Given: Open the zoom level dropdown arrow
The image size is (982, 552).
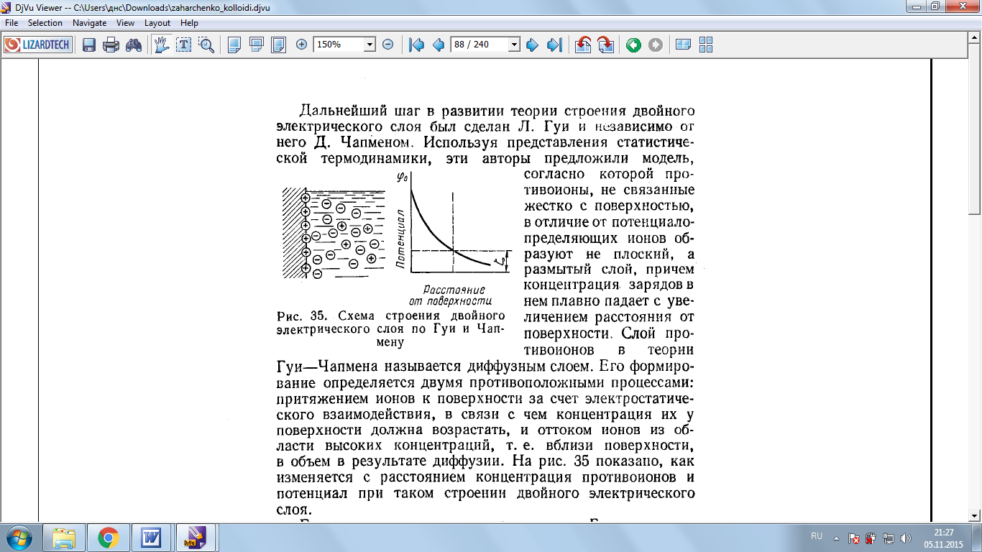Looking at the screenshot, I should [370, 45].
